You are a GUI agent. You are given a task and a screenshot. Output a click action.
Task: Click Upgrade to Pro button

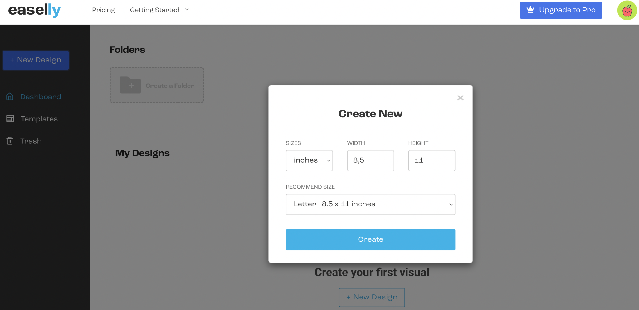pyautogui.click(x=561, y=10)
